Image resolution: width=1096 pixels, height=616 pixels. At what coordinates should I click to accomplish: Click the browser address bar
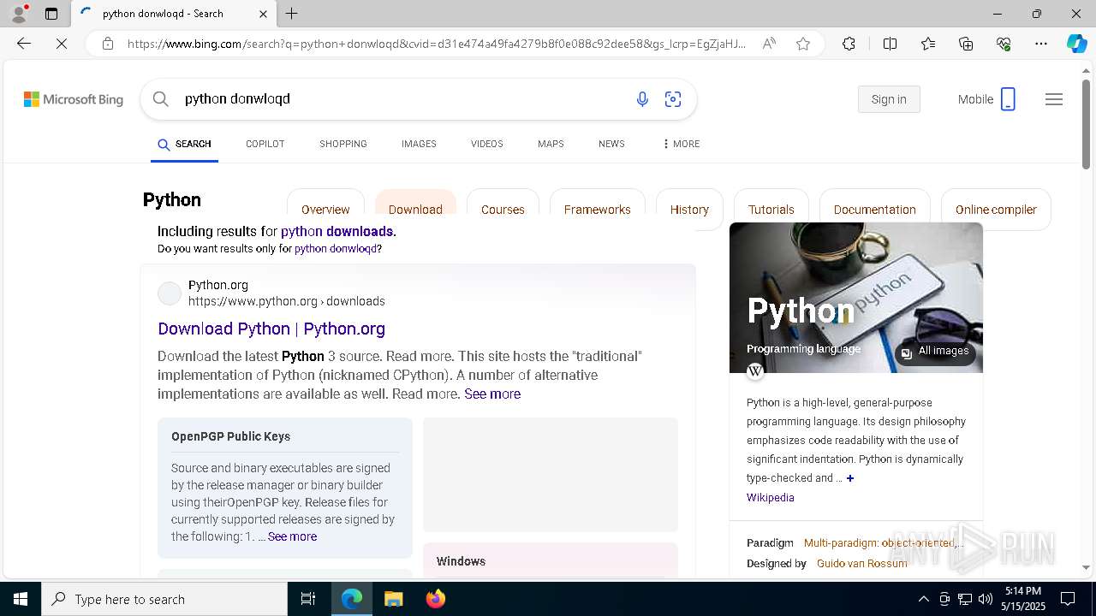(x=437, y=44)
